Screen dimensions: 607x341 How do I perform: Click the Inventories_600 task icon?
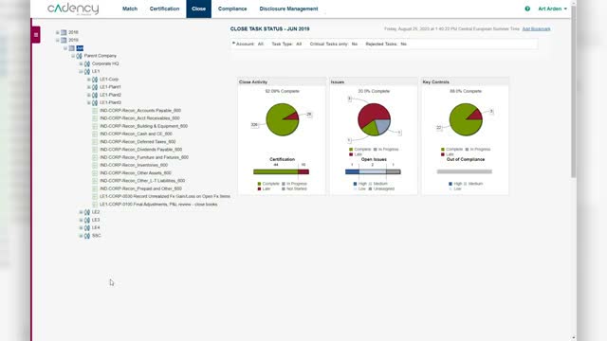(x=95, y=165)
